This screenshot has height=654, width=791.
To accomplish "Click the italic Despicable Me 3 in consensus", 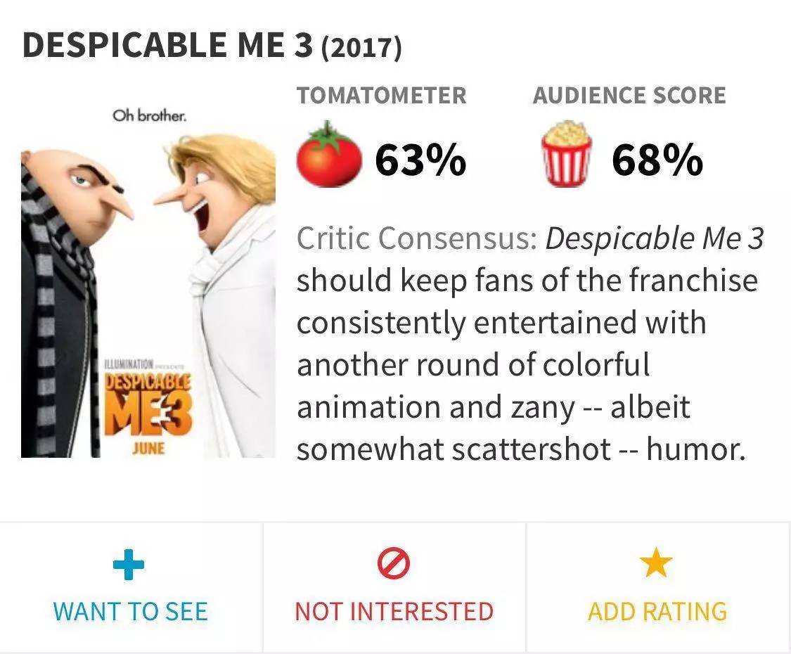I will pyautogui.click(x=654, y=239).
